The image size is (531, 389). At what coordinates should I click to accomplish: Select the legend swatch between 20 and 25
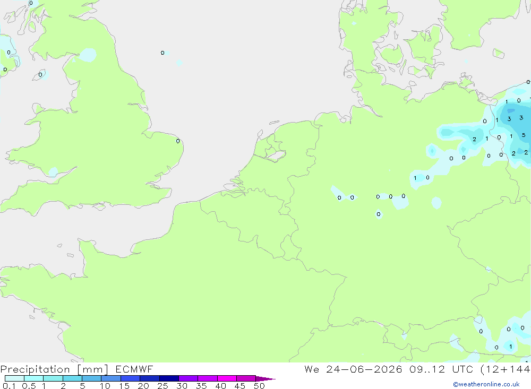[x=149, y=378]
